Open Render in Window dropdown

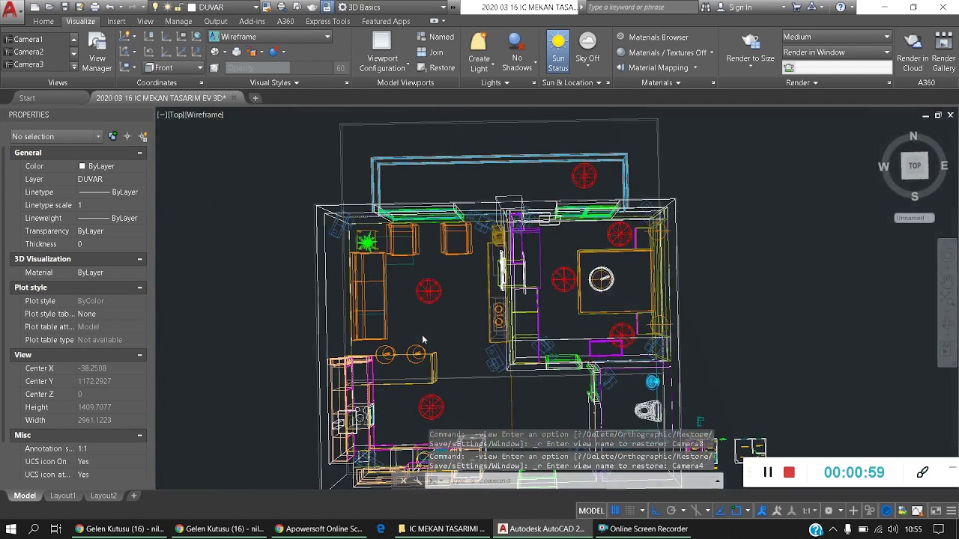[836, 52]
